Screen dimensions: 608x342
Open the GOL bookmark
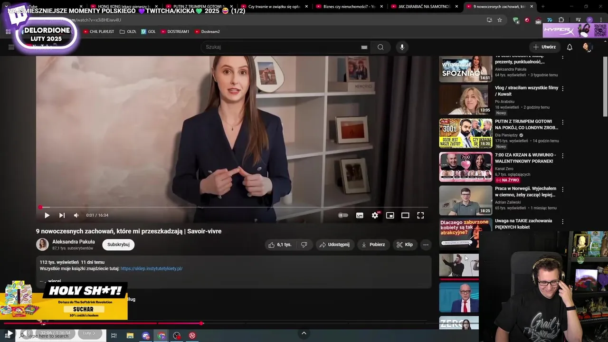click(x=148, y=31)
